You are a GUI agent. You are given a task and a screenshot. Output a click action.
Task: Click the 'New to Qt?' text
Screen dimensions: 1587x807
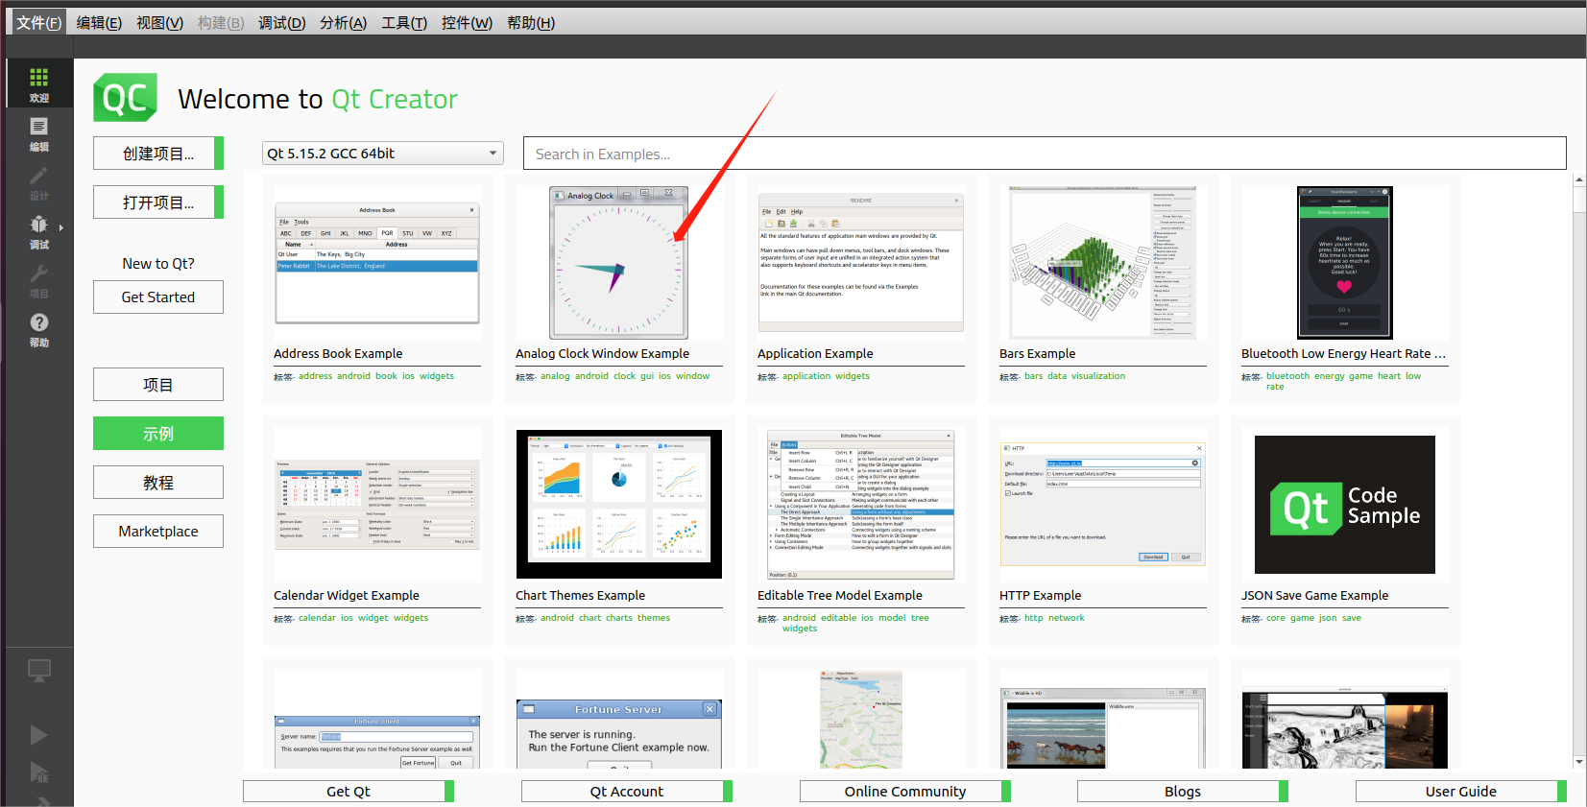[x=158, y=264]
